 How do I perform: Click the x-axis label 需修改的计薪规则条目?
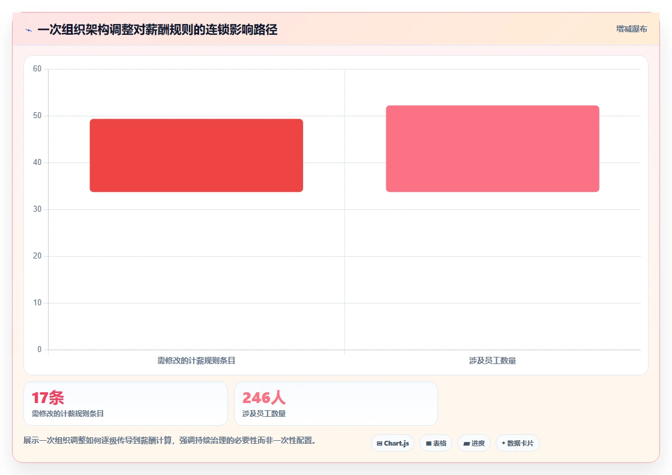pos(196,360)
